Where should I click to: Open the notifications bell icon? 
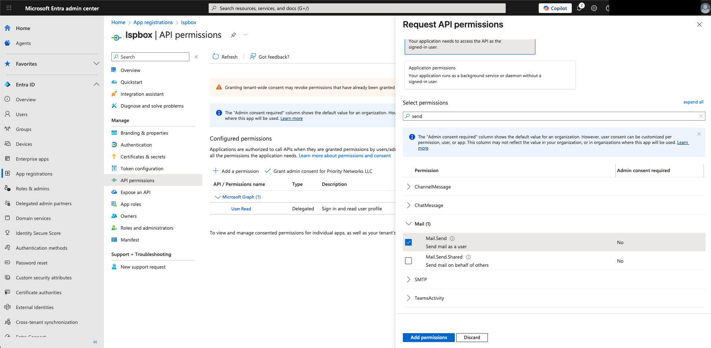tap(579, 8)
